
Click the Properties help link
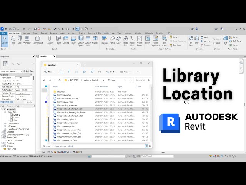7,102
